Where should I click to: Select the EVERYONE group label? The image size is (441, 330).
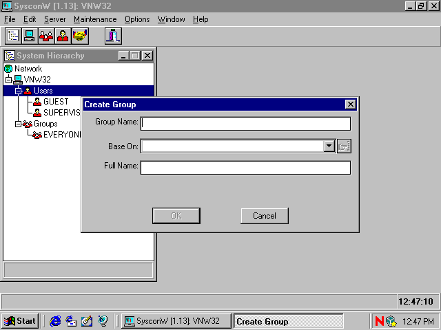tap(62, 135)
